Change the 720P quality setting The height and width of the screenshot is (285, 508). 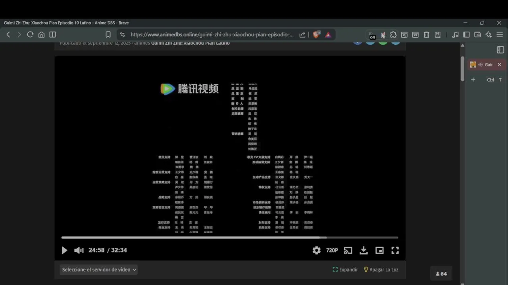pos(332,250)
